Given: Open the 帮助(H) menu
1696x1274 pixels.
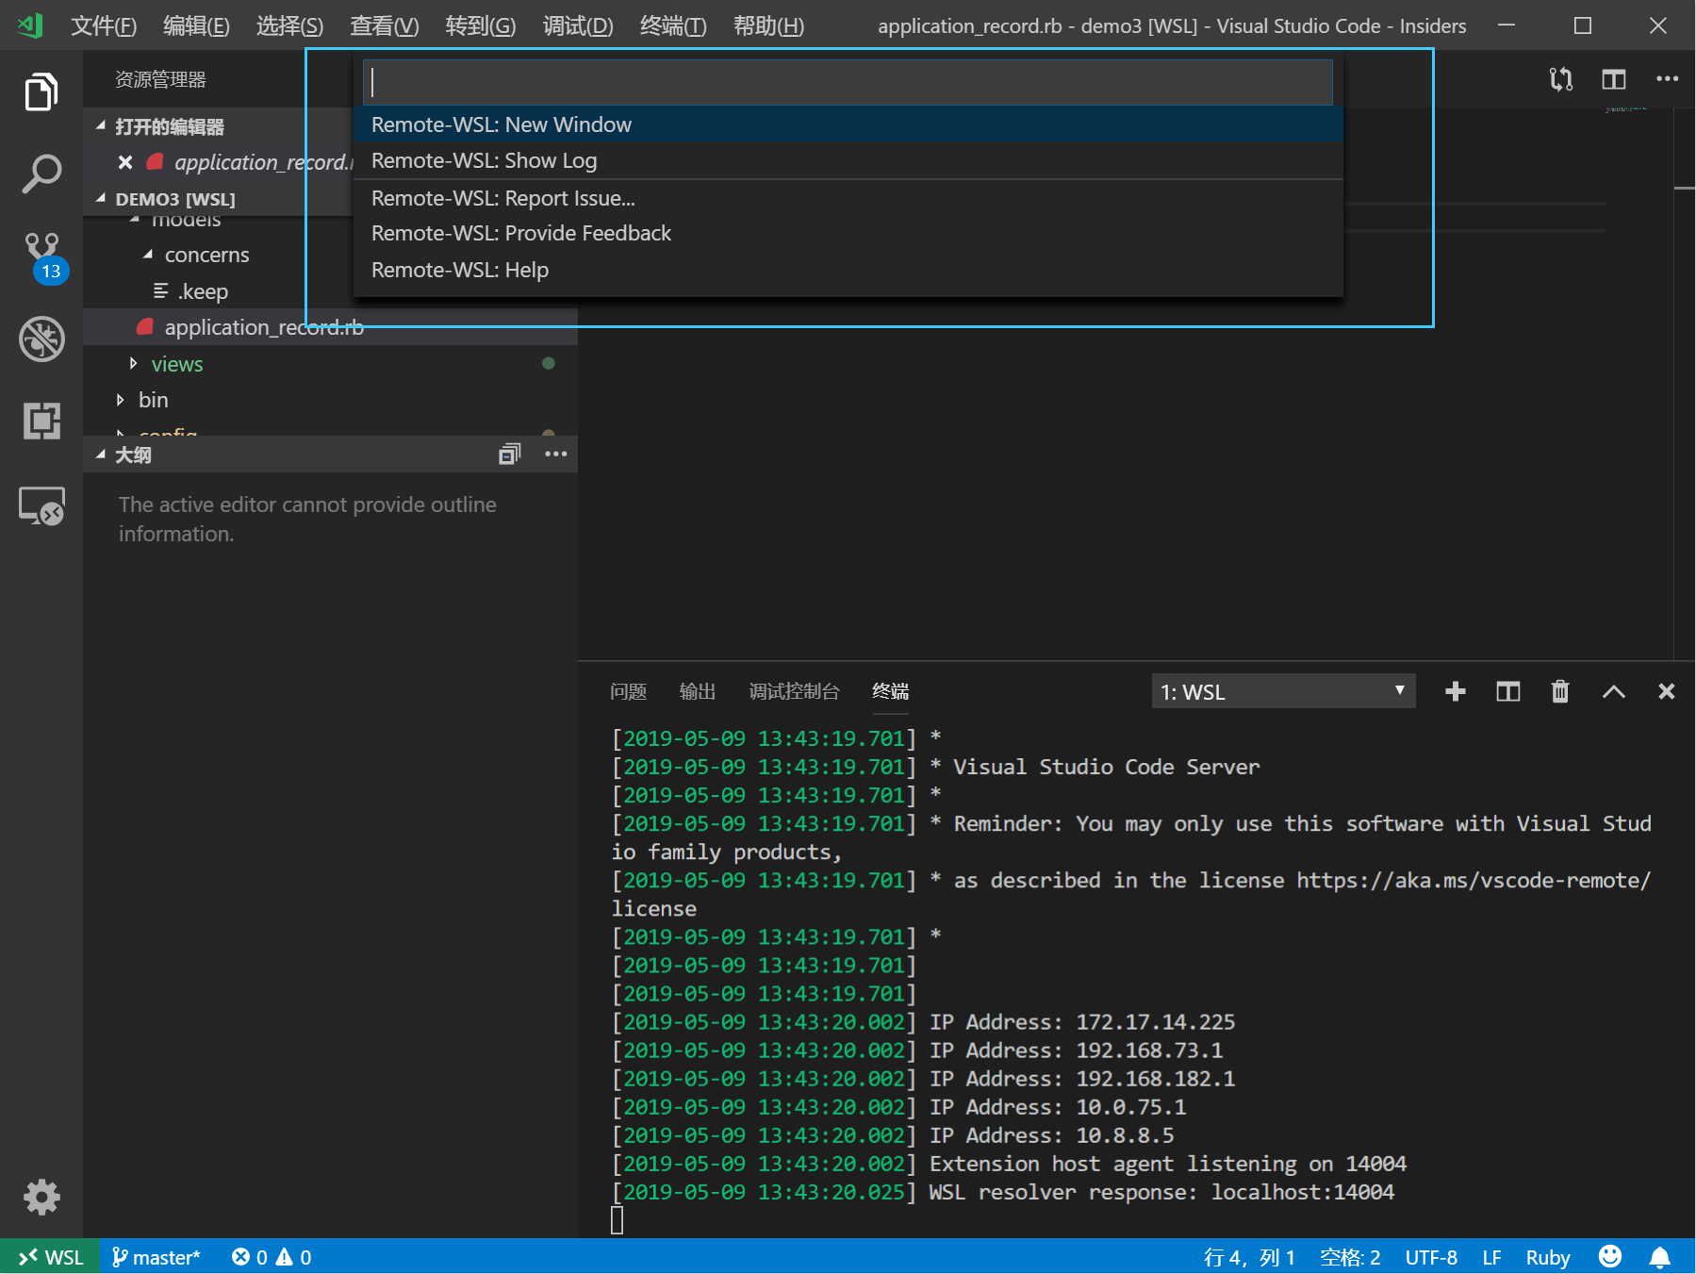Looking at the screenshot, I should click(768, 25).
